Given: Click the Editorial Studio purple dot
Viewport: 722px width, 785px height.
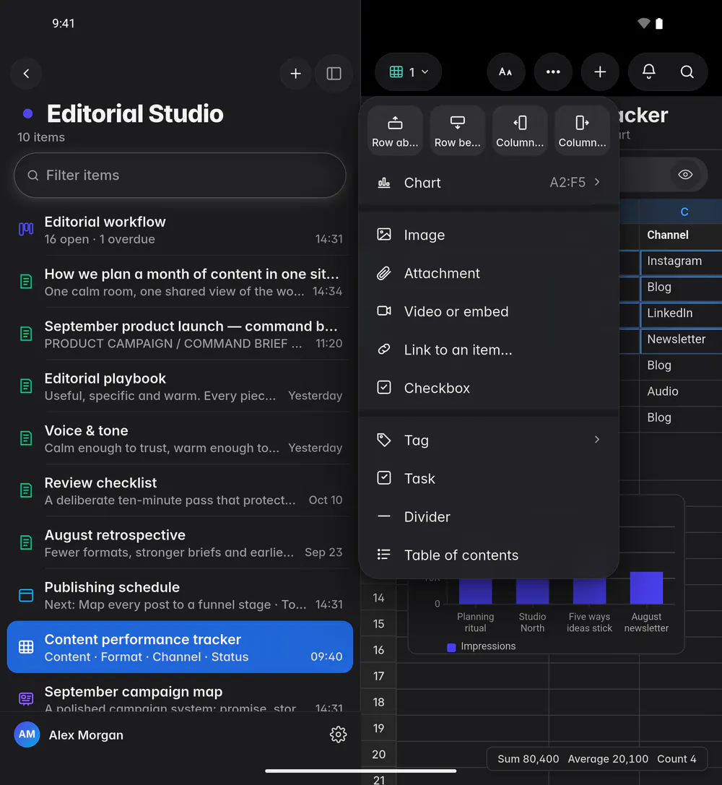Looking at the screenshot, I should [x=28, y=113].
